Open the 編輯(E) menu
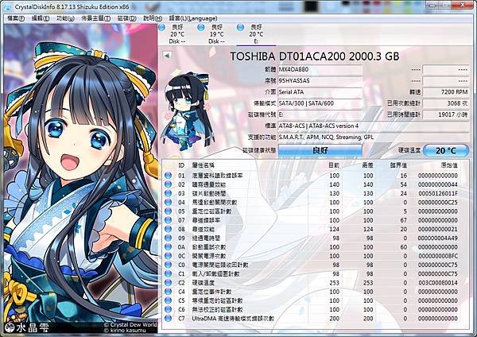 41,18
